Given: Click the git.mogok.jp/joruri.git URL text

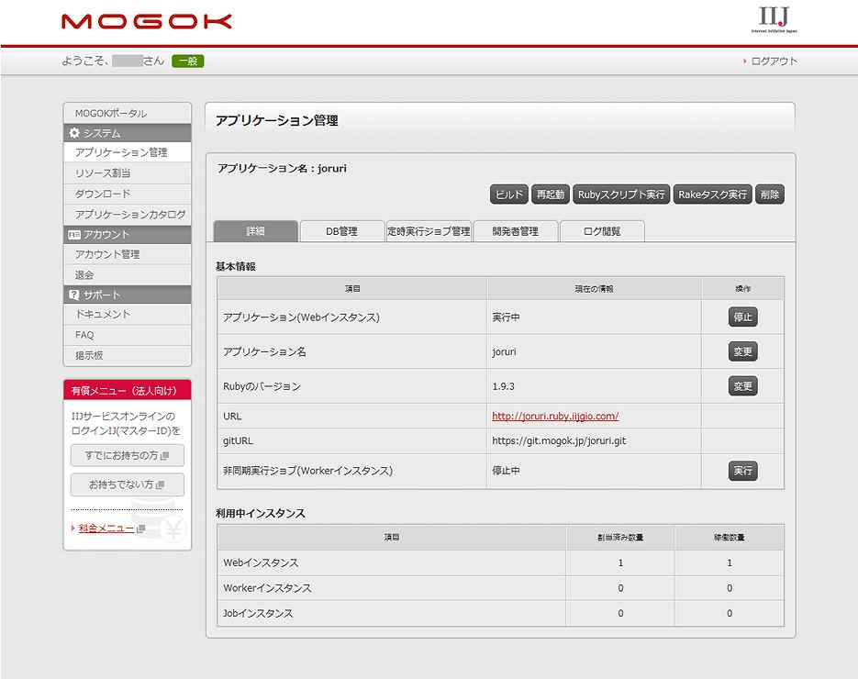Looking at the screenshot, I should pos(559,441).
